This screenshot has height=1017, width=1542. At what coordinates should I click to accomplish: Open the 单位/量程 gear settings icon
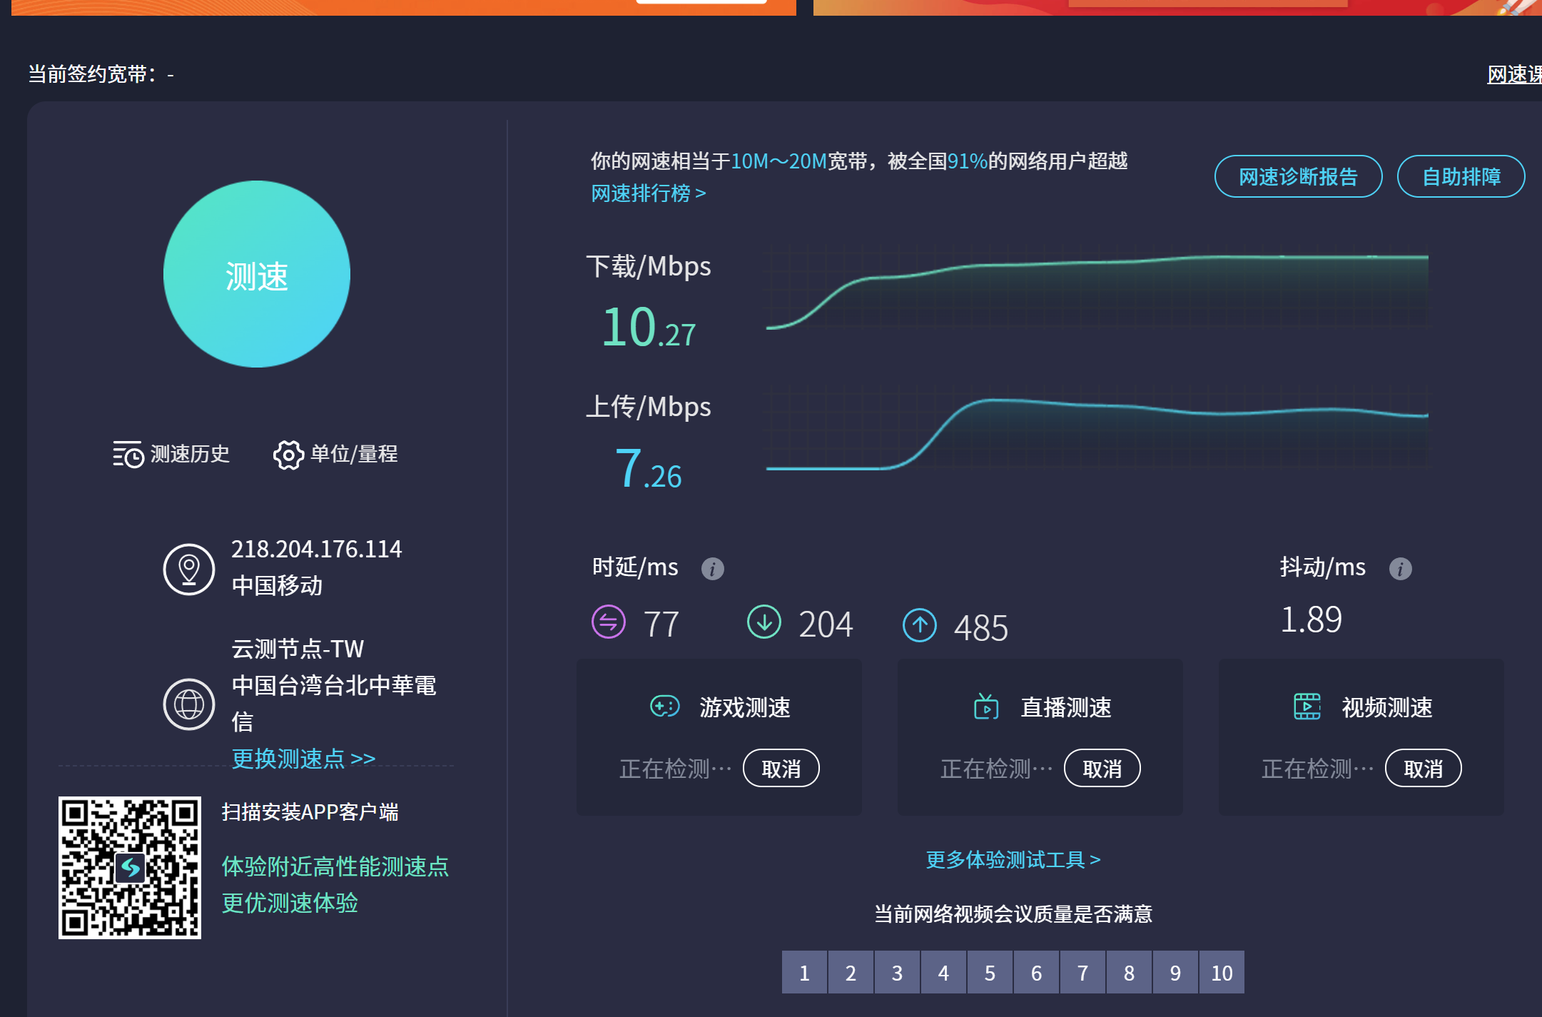click(x=288, y=455)
